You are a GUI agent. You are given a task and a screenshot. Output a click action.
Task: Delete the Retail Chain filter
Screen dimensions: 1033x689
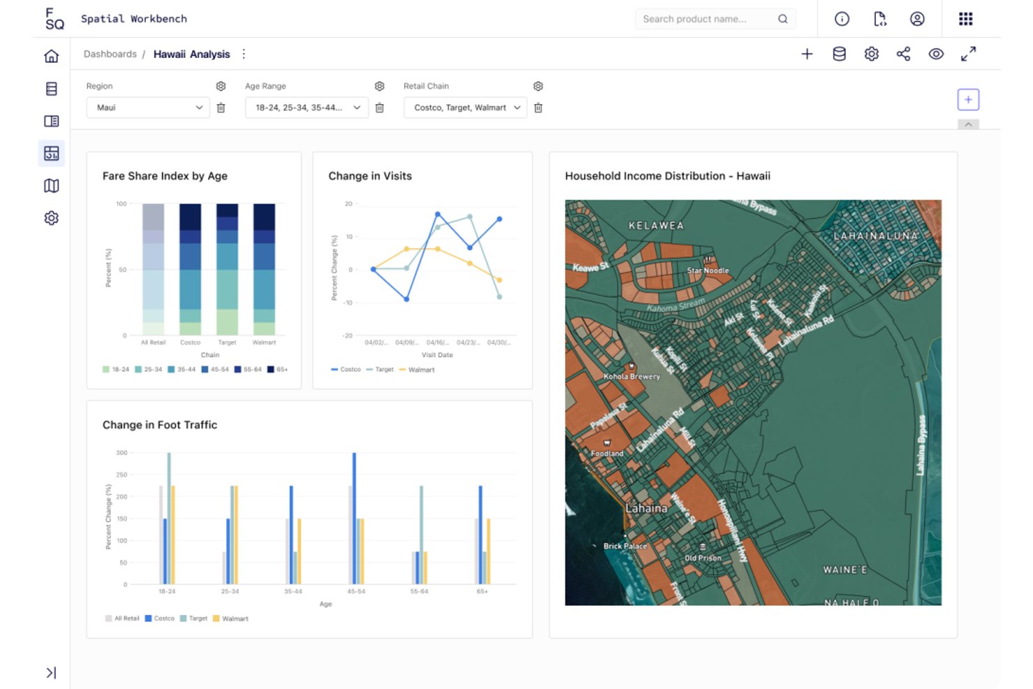[538, 108]
